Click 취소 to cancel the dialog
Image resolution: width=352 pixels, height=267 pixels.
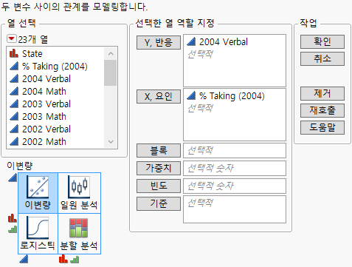(x=322, y=58)
